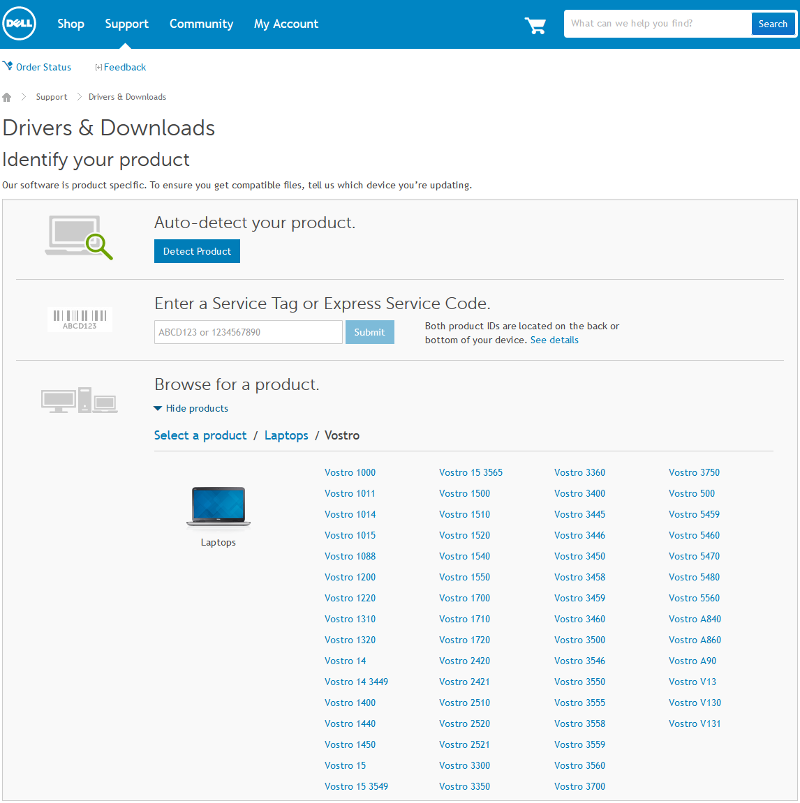Image resolution: width=800 pixels, height=803 pixels.
Task: Select Vostro 1220
Action: tap(350, 598)
